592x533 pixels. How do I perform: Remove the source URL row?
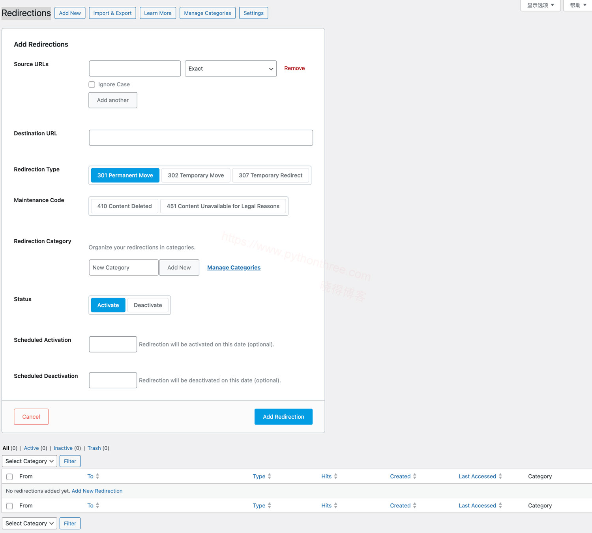point(294,68)
